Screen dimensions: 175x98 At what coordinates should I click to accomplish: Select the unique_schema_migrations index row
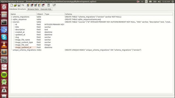[92, 50]
